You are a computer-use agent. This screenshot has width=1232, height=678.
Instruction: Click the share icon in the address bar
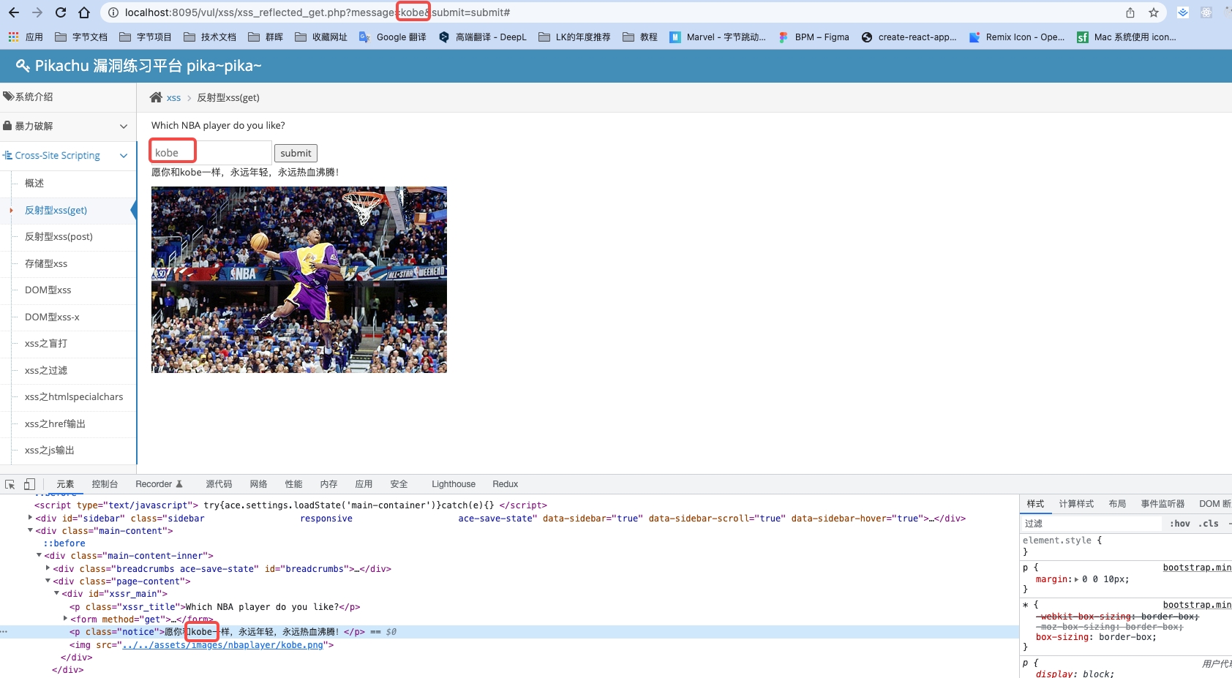click(1130, 12)
